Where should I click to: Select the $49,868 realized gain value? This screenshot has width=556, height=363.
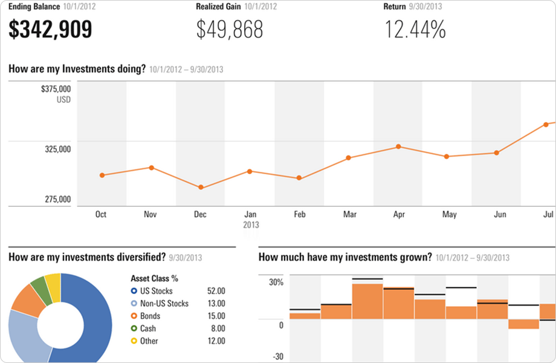tap(230, 29)
